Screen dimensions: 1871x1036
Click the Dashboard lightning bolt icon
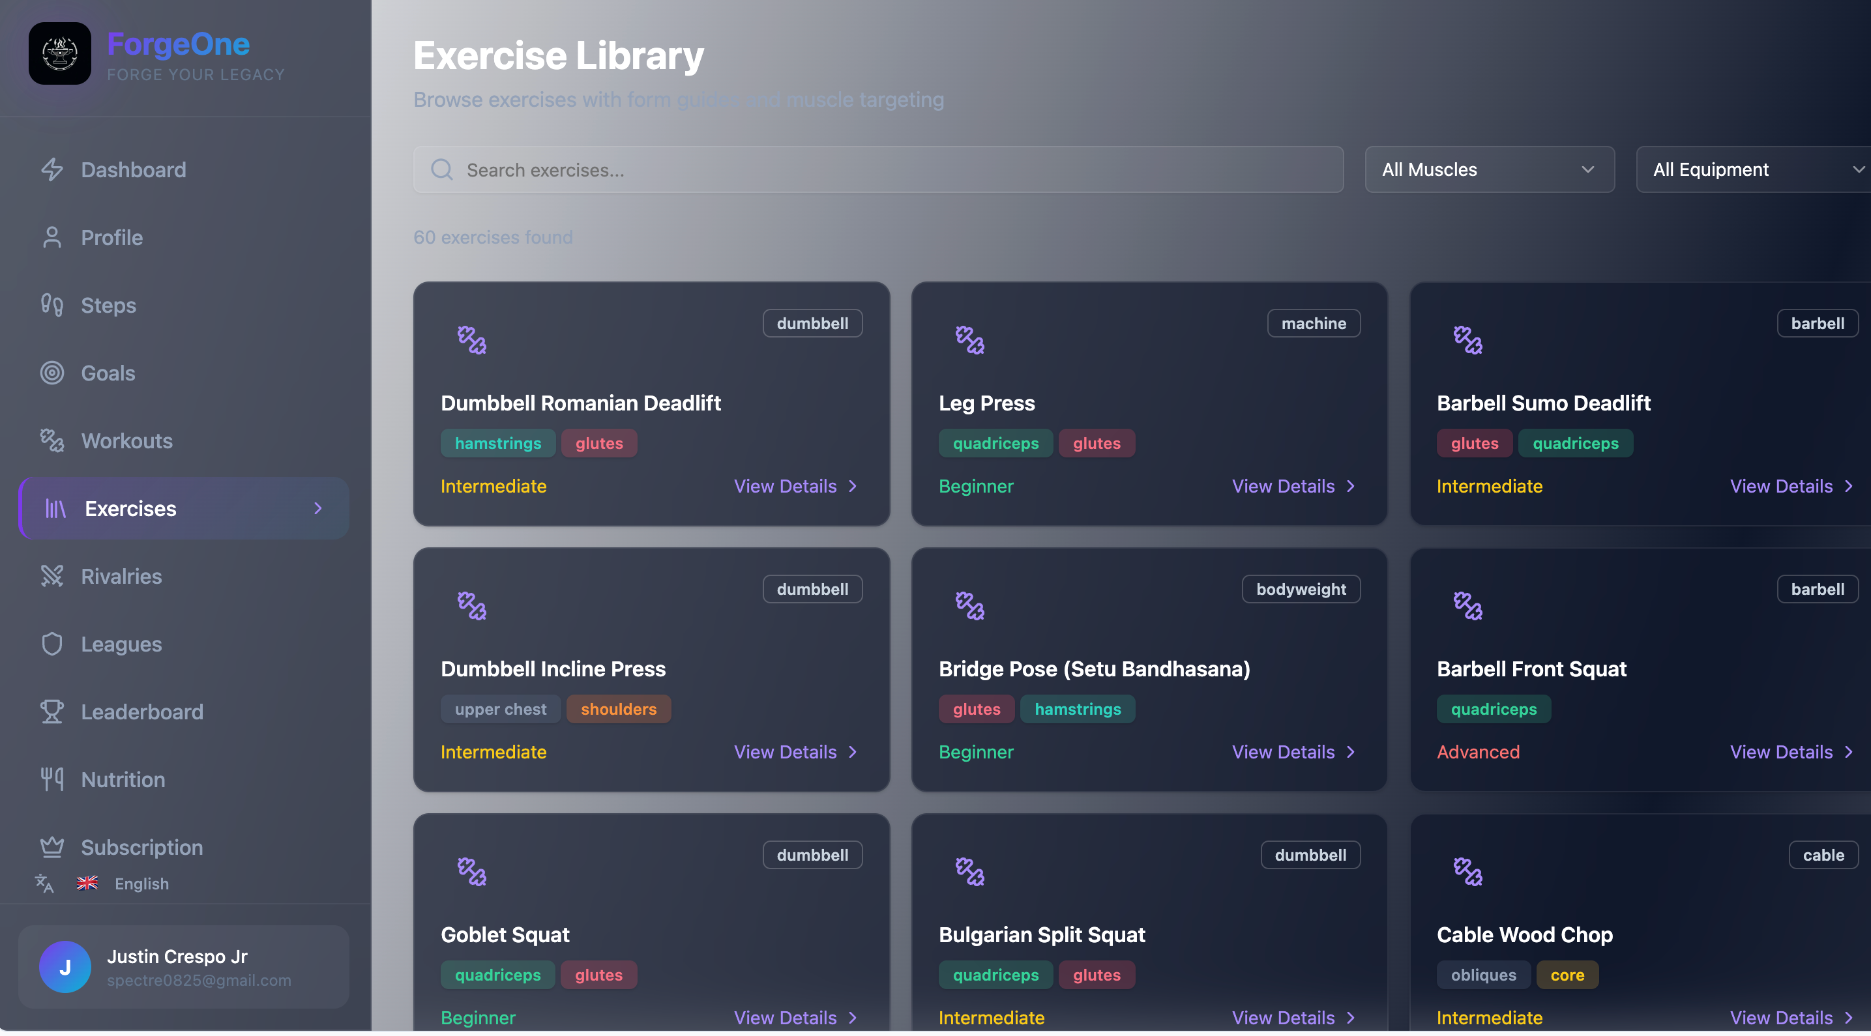click(52, 170)
